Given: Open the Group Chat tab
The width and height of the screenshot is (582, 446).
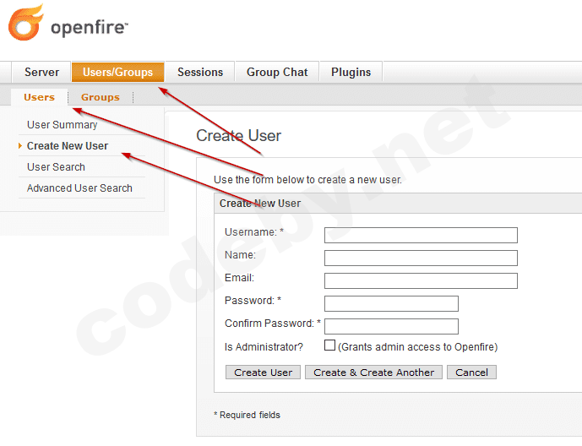Looking at the screenshot, I should pos(277,73).
